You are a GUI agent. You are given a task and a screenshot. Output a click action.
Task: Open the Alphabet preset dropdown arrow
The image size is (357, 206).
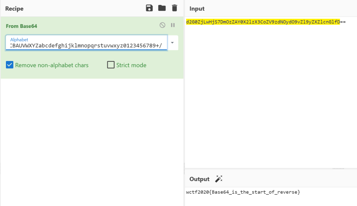pos(173,43)
